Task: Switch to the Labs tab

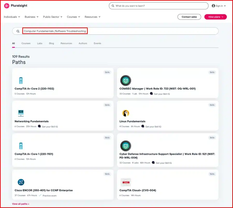Action: [x=39, y=43]
